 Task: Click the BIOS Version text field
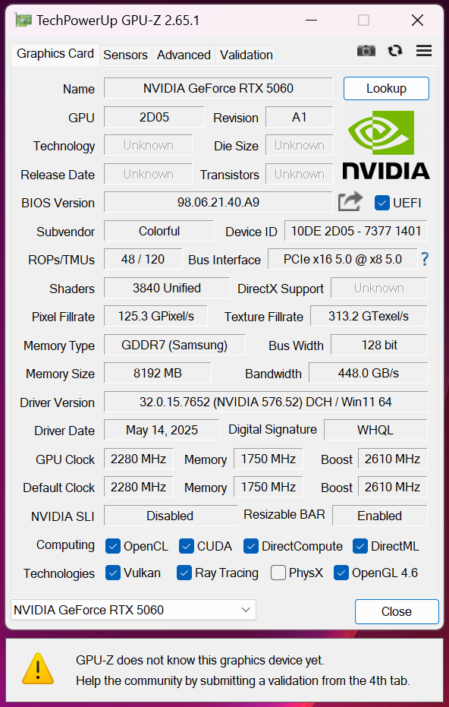tap(218, 202)
